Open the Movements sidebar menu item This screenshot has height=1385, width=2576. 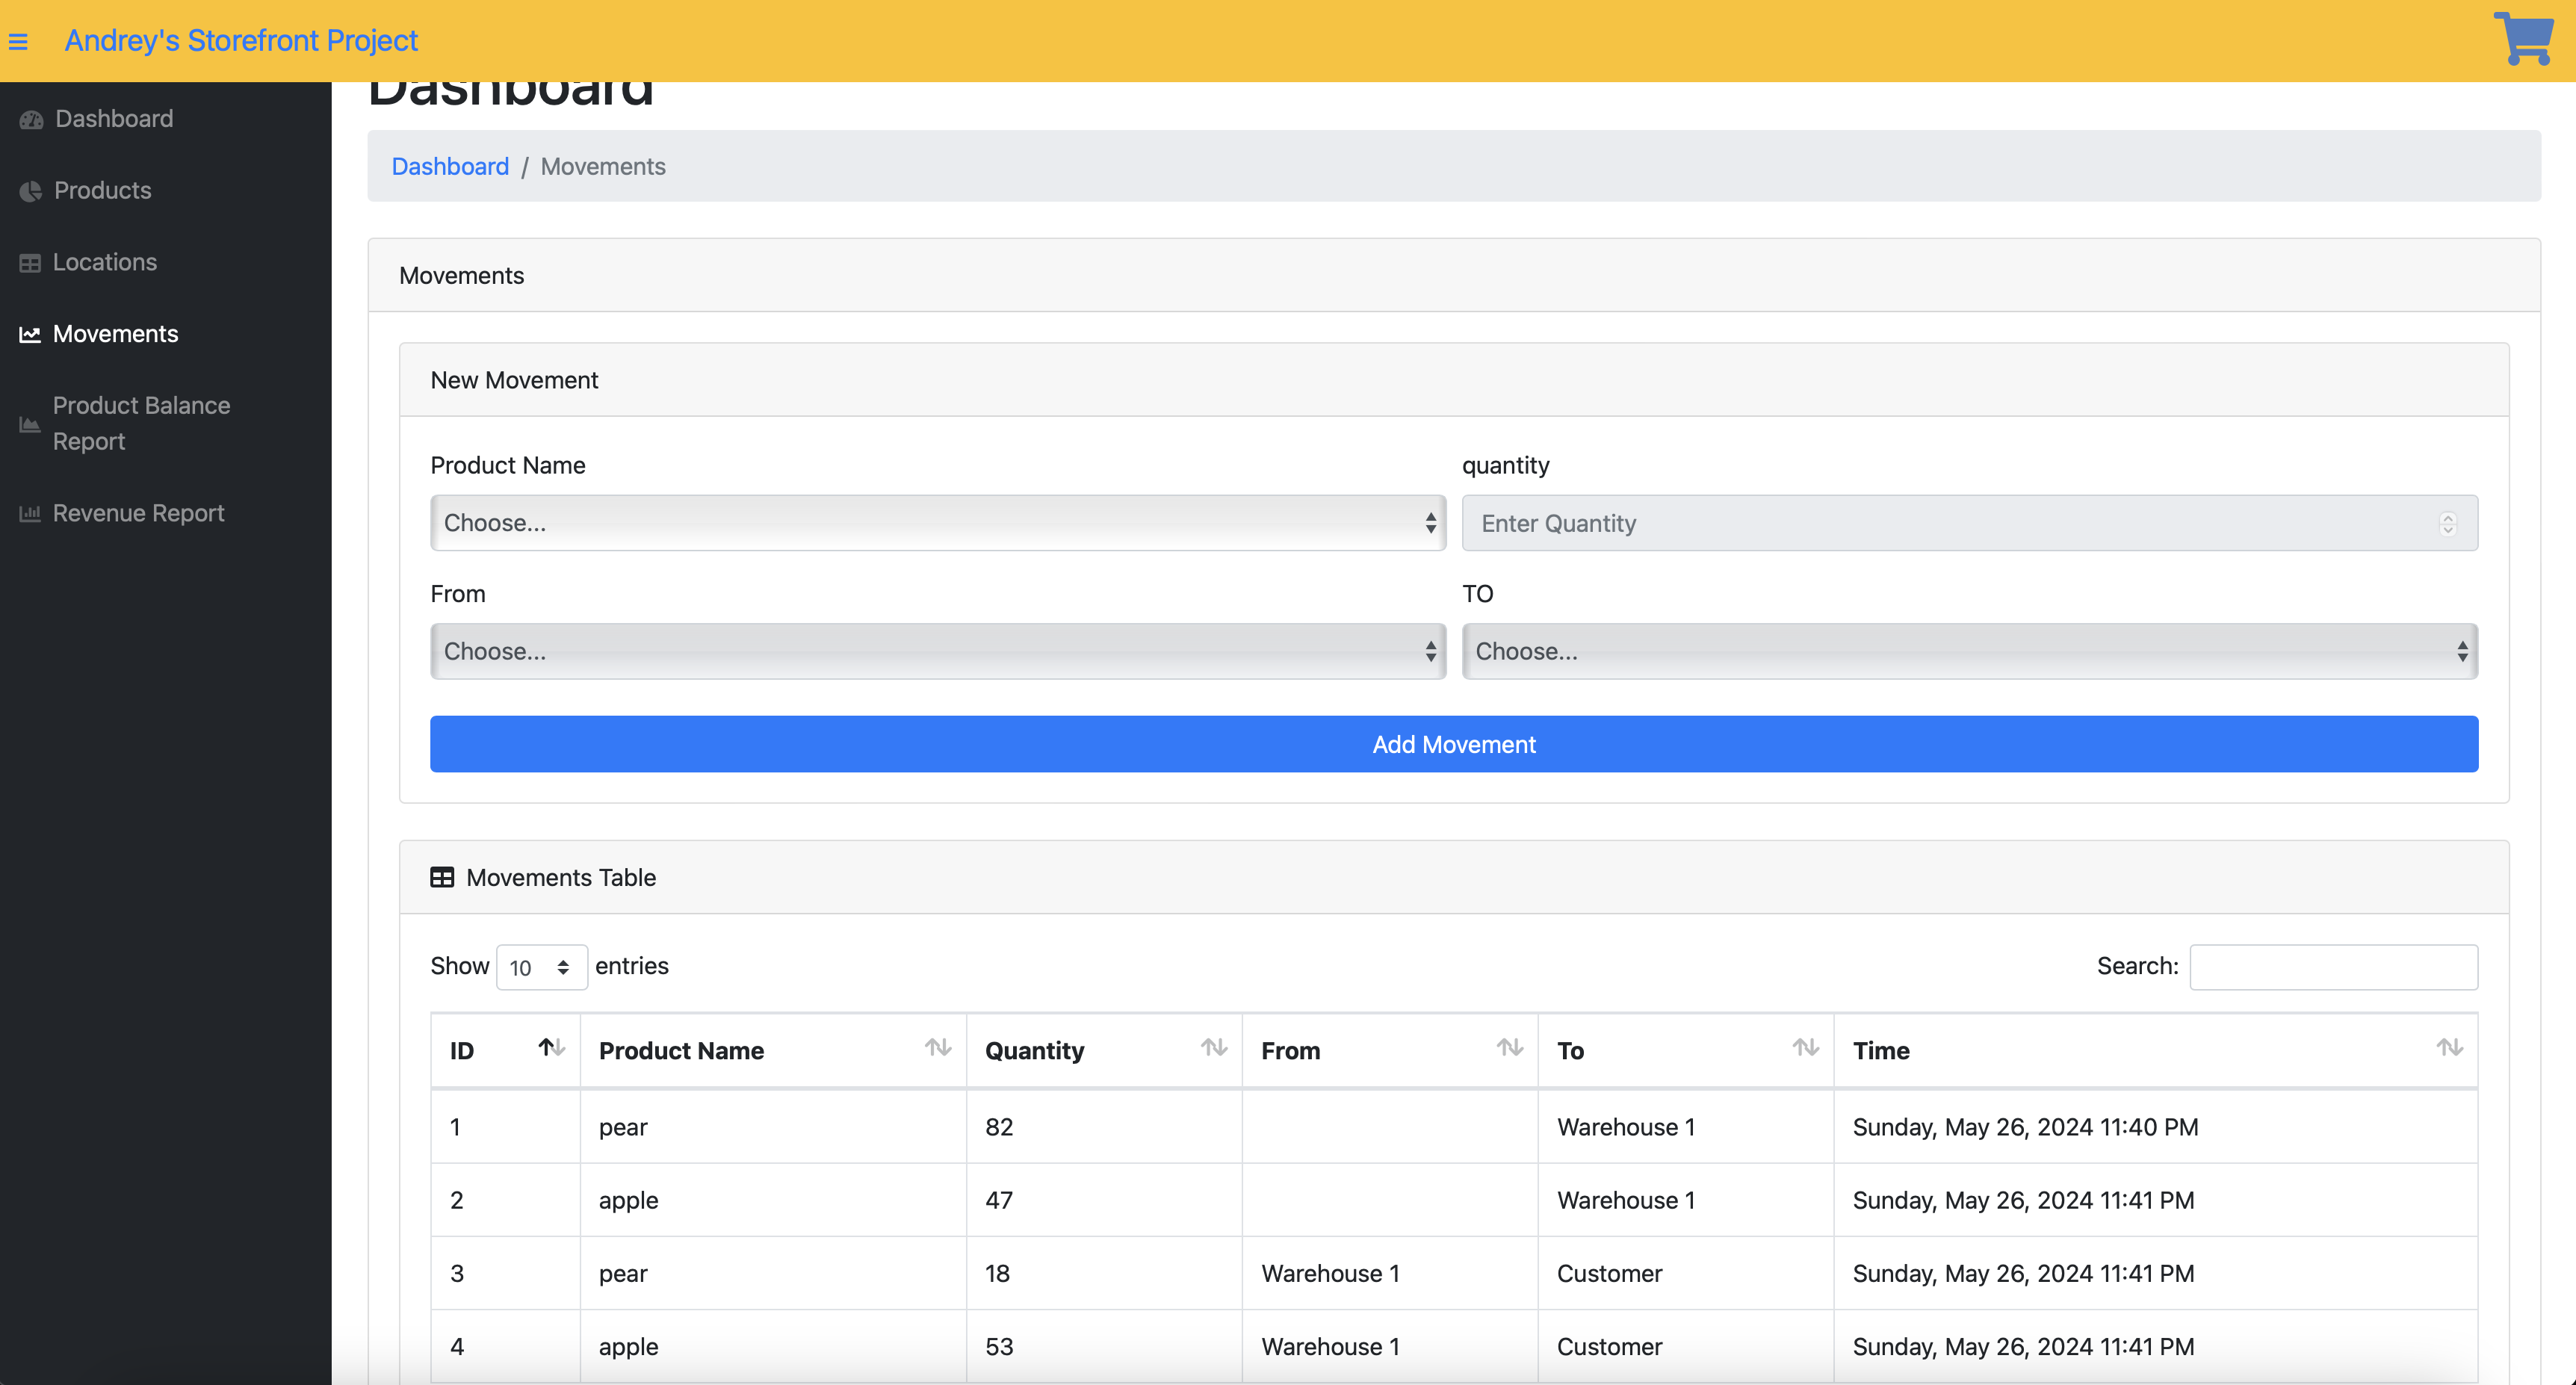point(115,334)
